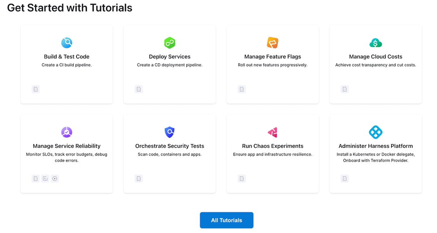The width and height of the screenshot is (437, 233).
Task: Click the Orchestrate Security Tests shield icon
Action: 170,132
